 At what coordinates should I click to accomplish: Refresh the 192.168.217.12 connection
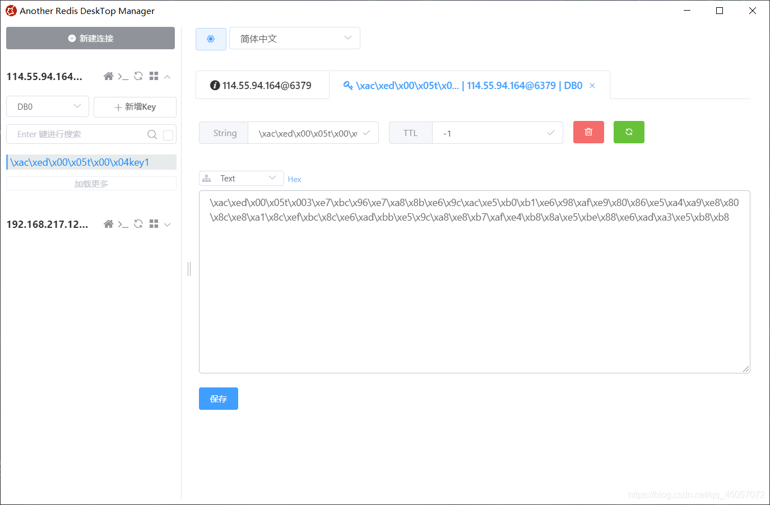138,224
